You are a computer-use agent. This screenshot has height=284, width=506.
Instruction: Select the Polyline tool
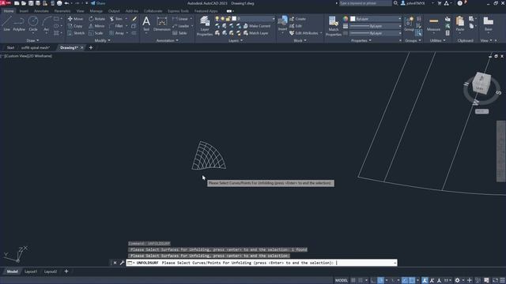tap(19, 23)
